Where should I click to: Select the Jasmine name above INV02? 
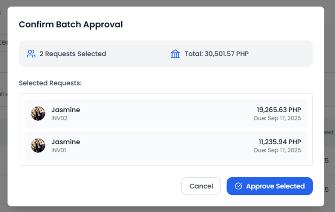coord(66,110)
